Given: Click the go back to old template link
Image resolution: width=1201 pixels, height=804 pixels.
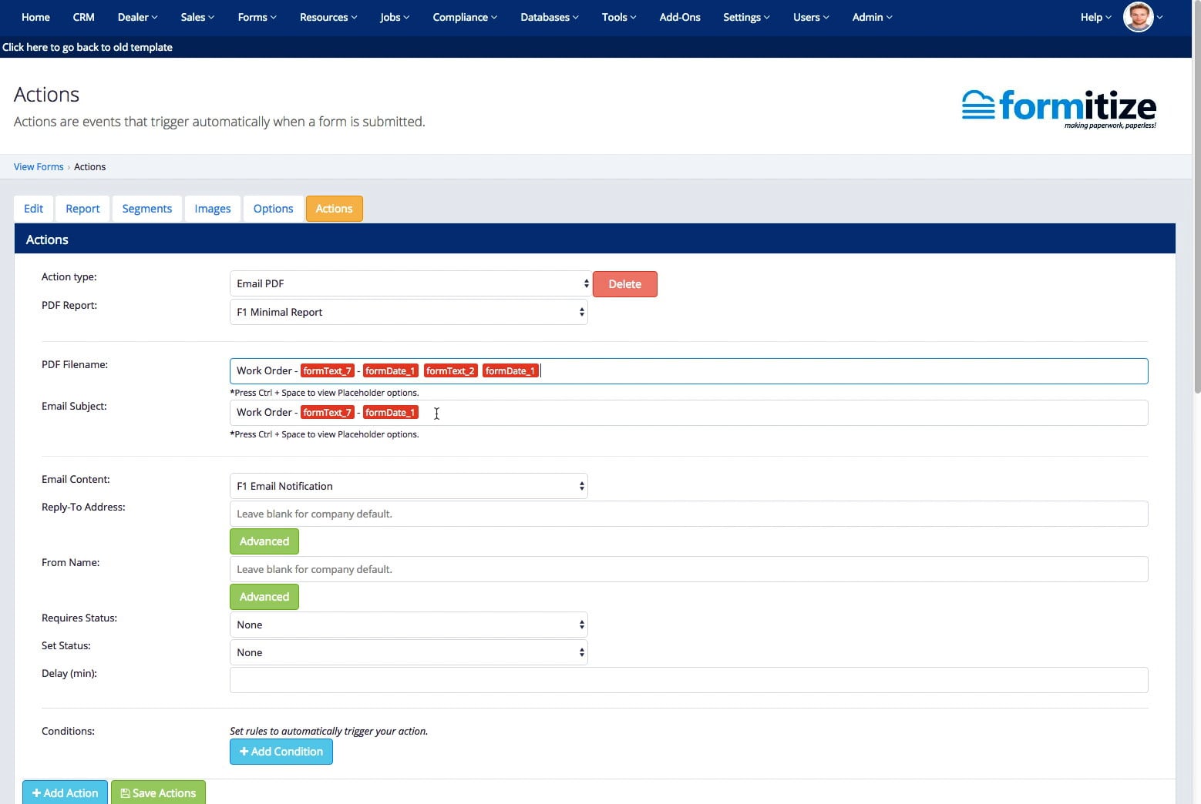Looking at the screenshot, I should (87, 47).
